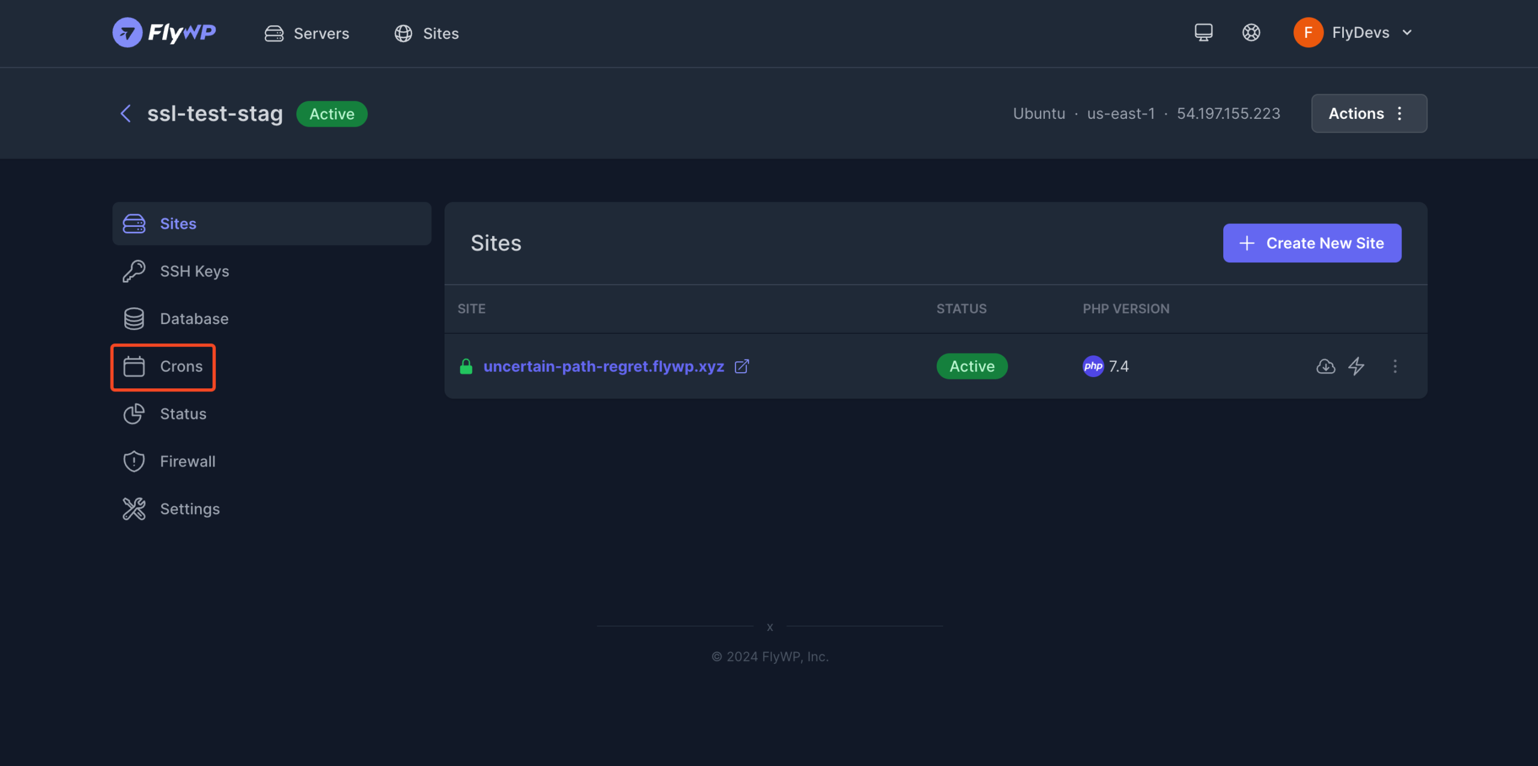Click the lightning bolt icon in site row
Screen dimensions: 1538x766
coord(1357,366)
